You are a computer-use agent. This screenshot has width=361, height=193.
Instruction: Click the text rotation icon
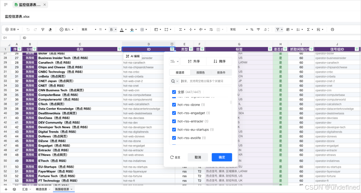click(x=201, y=29)
